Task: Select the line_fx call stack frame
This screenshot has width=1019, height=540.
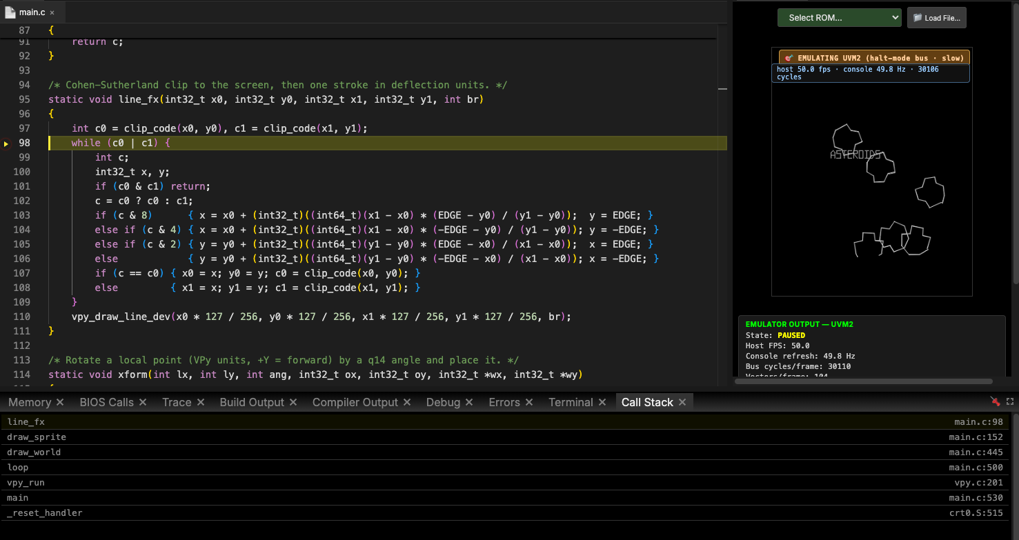Action: pos(504,421)
